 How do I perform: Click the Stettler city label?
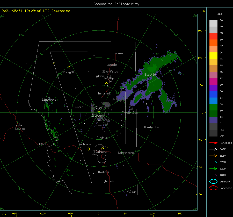tap(151, 75)
